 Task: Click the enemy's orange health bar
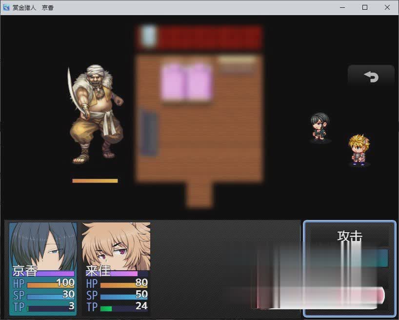pos(95,180)
